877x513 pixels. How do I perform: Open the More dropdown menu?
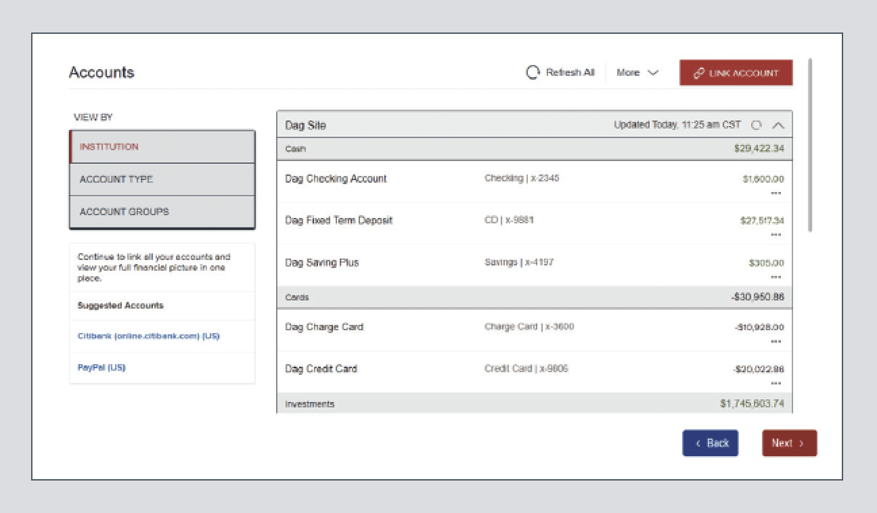coord(637,72)
